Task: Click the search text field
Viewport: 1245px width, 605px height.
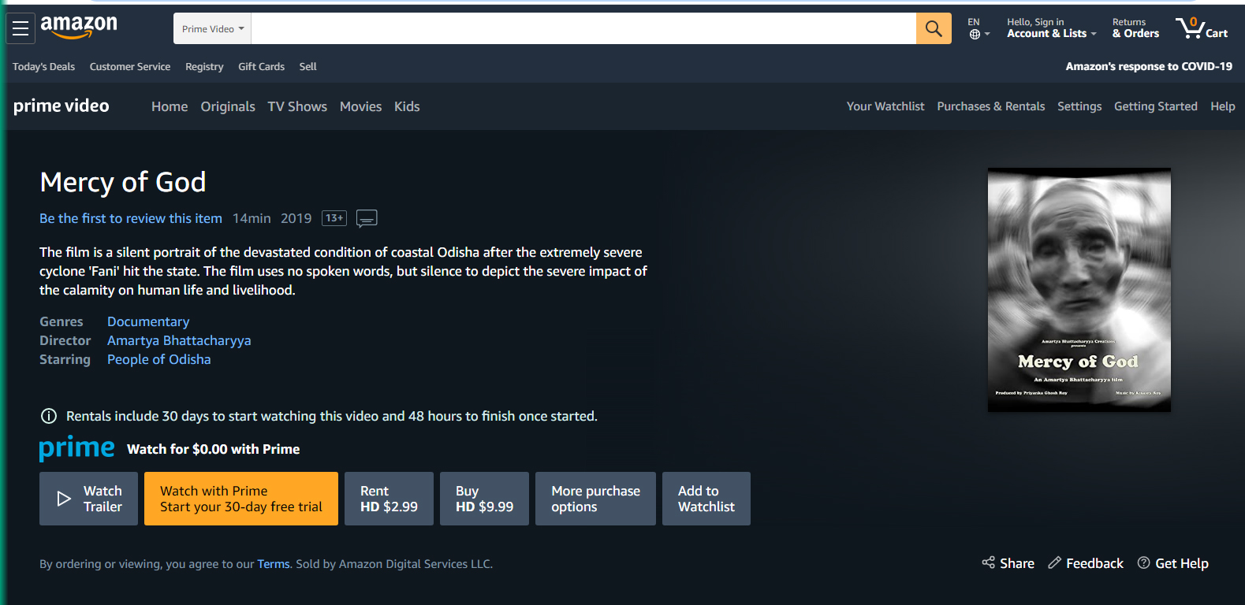Action: pyautogui.click(x=583, y=28)
